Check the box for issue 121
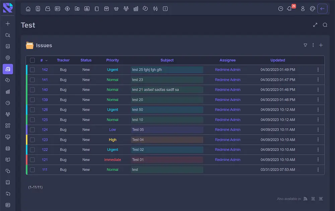Viewport: 335px width, 211px height. pyautogui.click(x=32, y=159)
